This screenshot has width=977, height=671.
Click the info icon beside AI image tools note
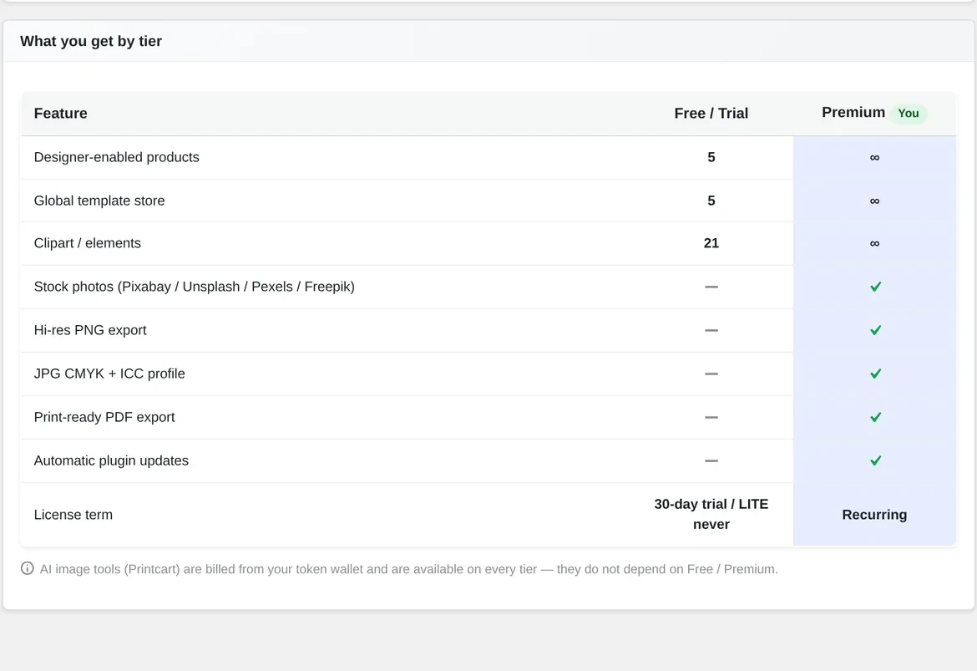(x=28, y=568)
